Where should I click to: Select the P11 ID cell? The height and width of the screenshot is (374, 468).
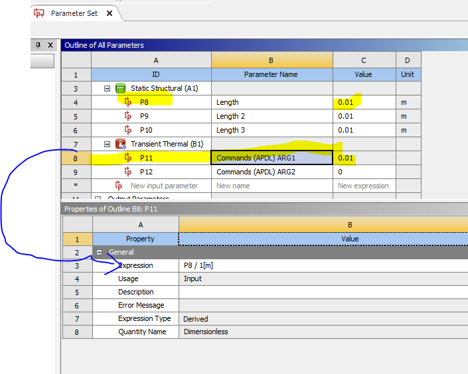point(151,158)
